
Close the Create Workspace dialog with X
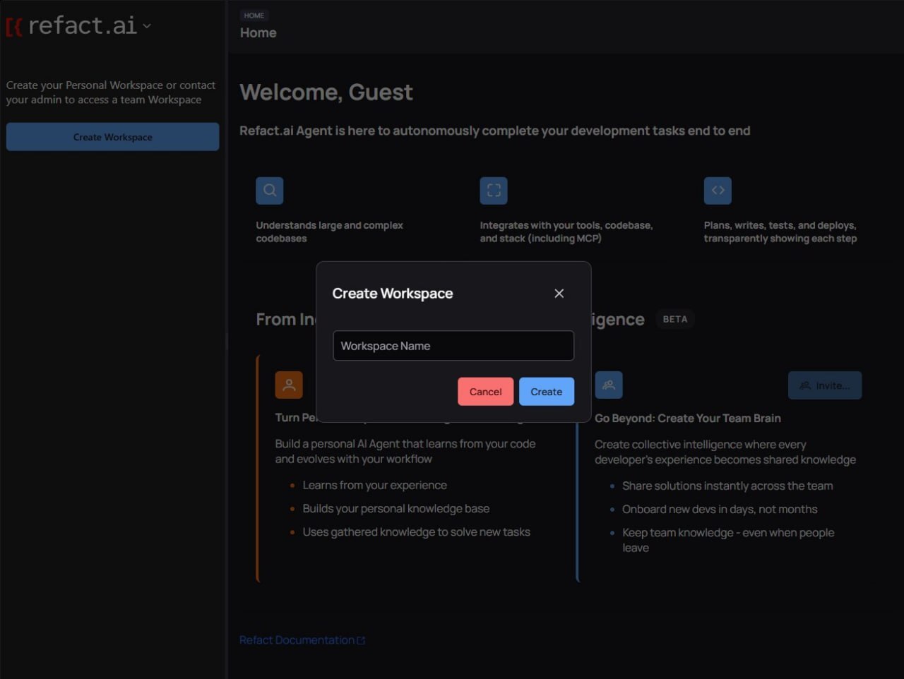(x=559, y=293)
